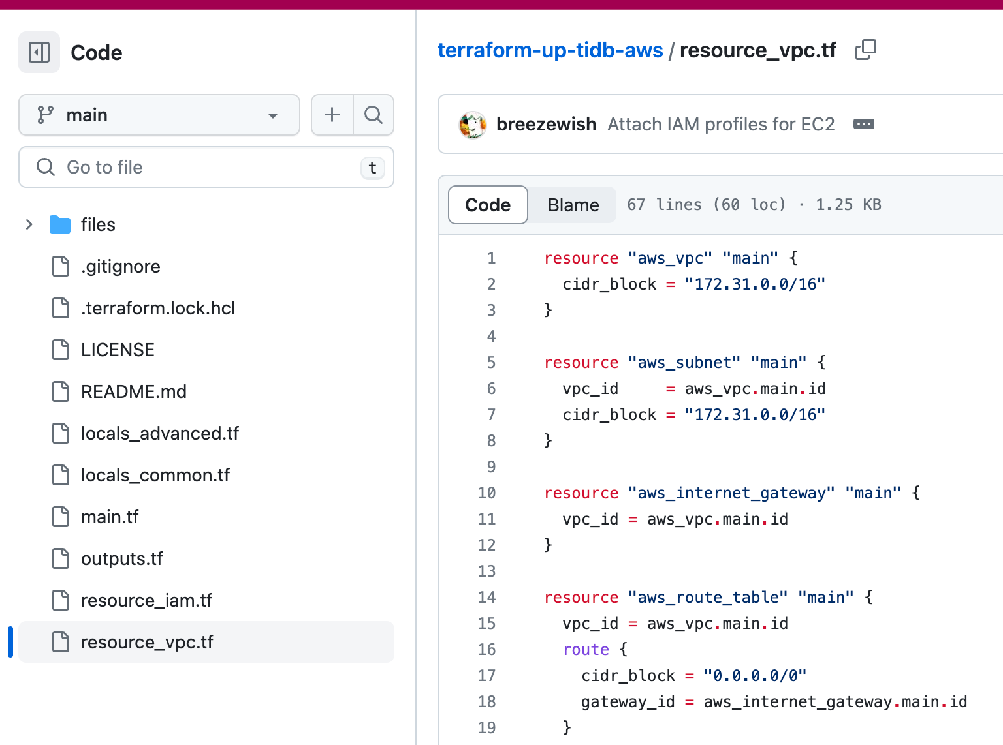Open main.tf file
Screen dimensions: 1003x745
[x=110, y=517]
